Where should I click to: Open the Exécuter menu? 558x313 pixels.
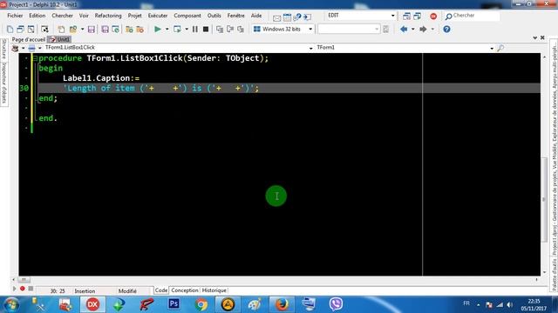pos(158,16)
